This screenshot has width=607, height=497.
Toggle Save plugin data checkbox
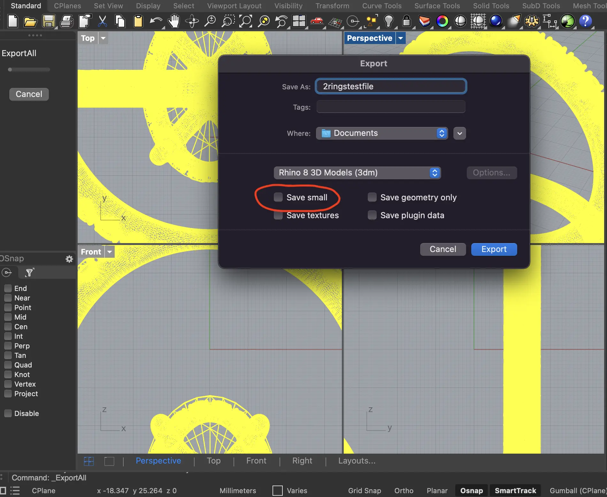[x=372, y=215]
